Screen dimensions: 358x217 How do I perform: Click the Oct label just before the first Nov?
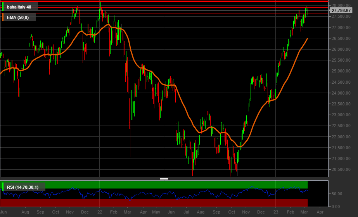coord(55,212)
